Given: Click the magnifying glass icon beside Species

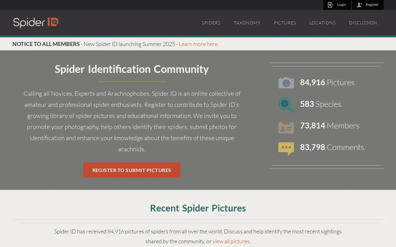Looking at the screenshot, I should (286, 105).
